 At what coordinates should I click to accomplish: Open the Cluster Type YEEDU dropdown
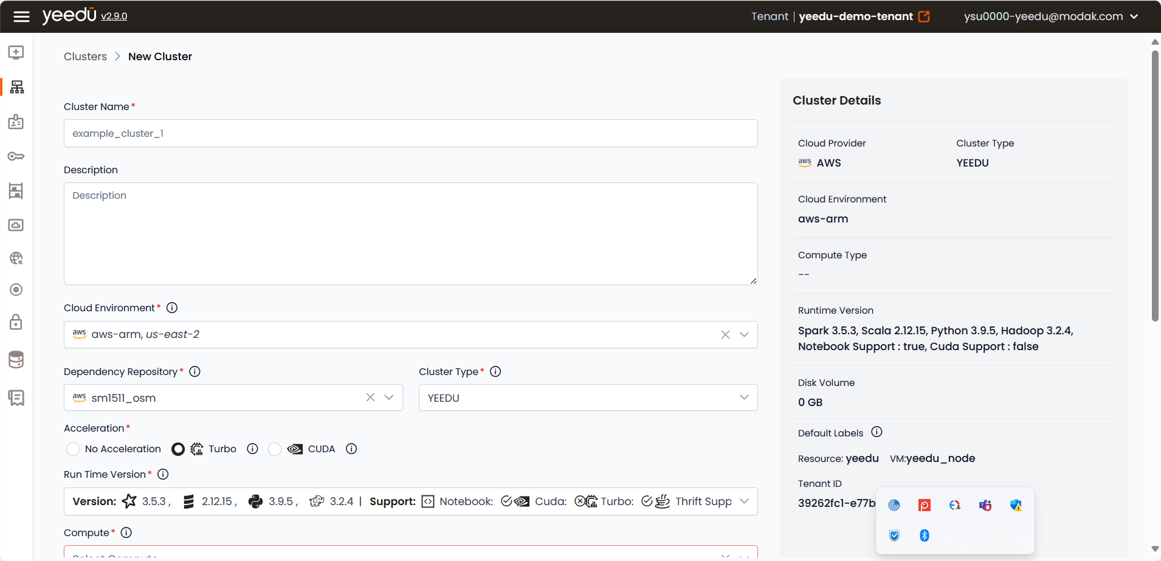pyautogui.click(x=588, y=398)
